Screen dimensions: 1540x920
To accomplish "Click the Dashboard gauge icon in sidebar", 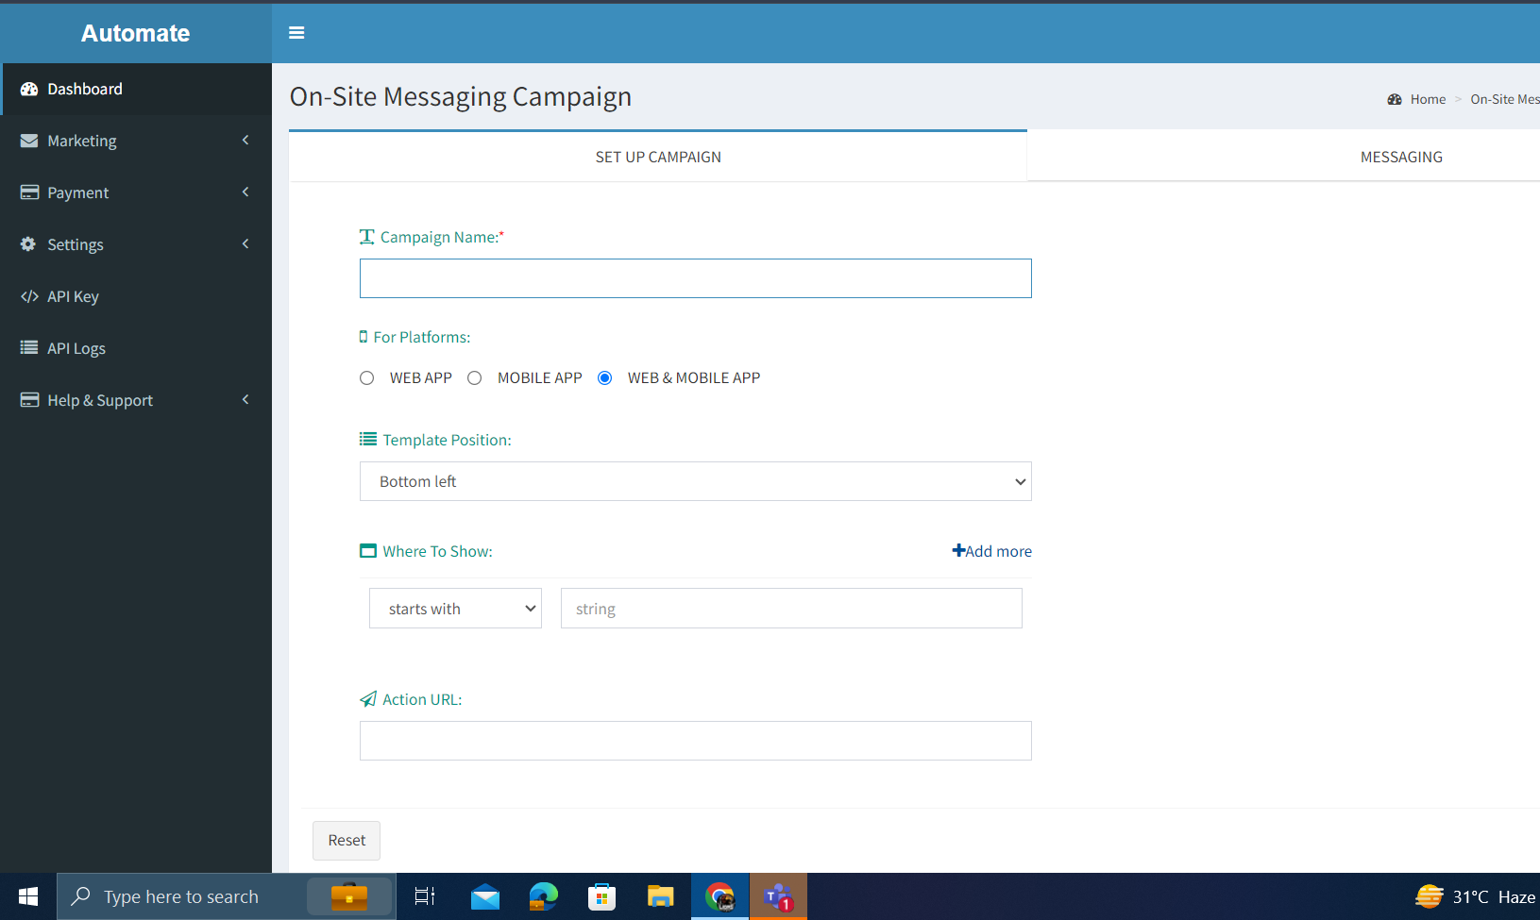I will tap(29, 89).
